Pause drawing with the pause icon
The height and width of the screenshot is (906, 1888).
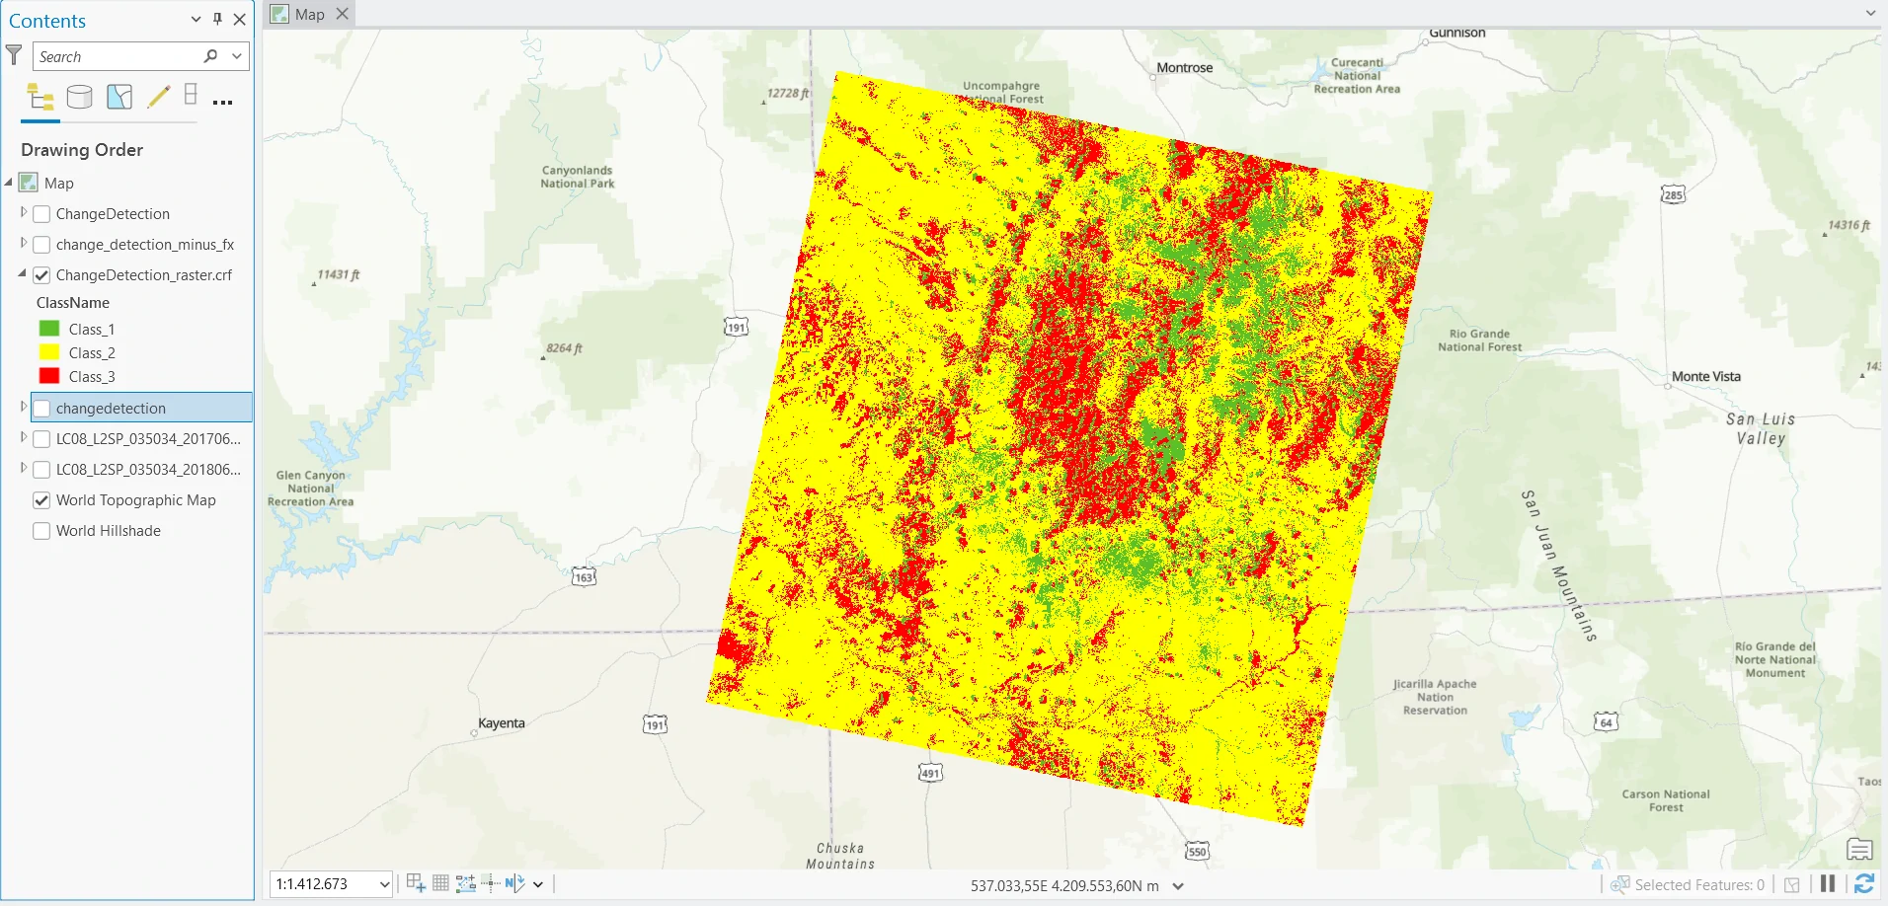1828,884
